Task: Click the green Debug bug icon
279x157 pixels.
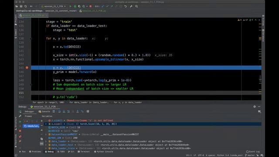Action: (75, 6)
